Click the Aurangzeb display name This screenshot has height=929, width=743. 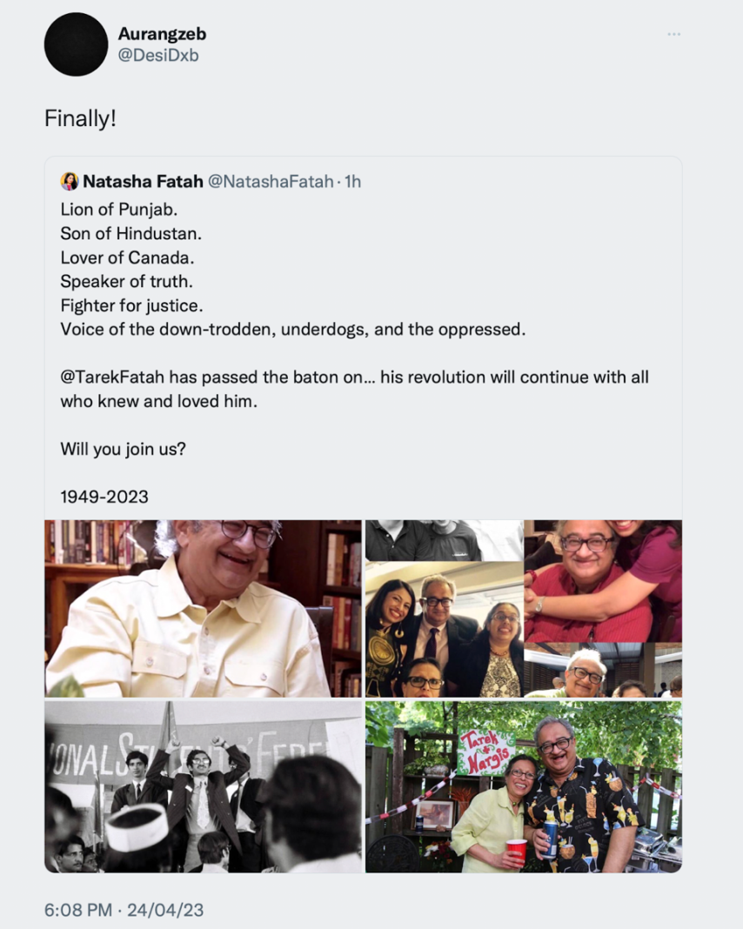[162, 35]
